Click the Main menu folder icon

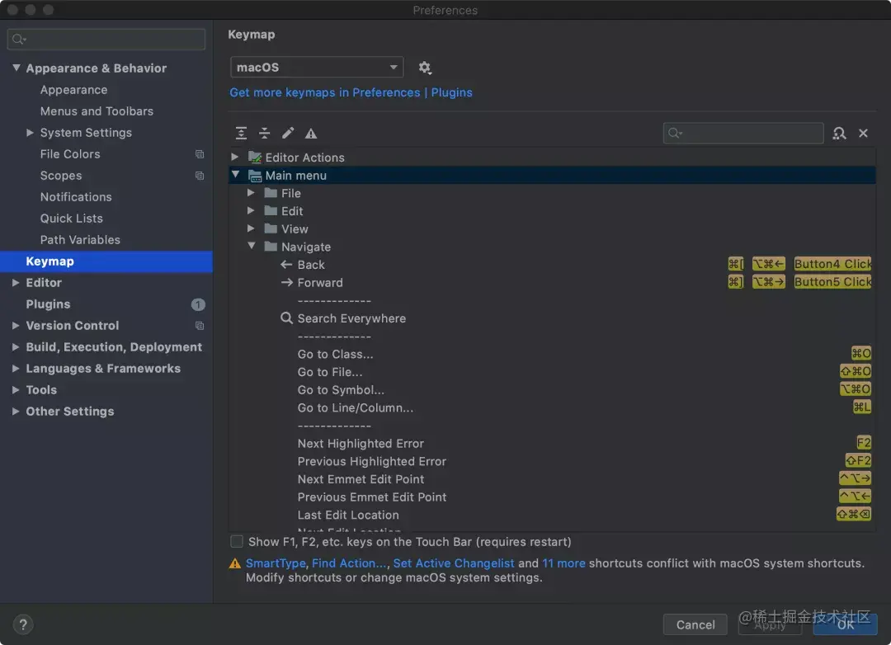[x=255, y=175]
